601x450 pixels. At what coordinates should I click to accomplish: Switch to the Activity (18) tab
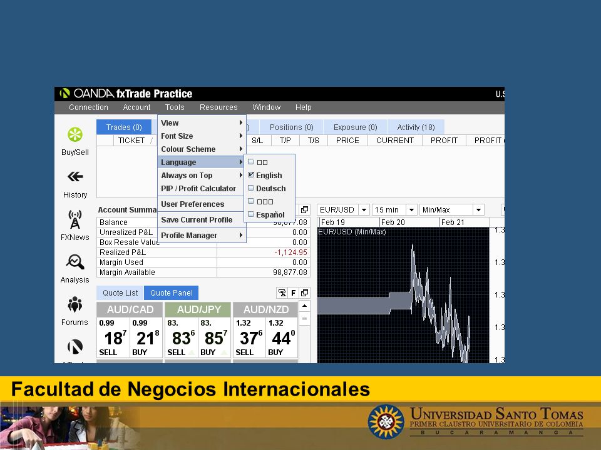pos(416,127)
